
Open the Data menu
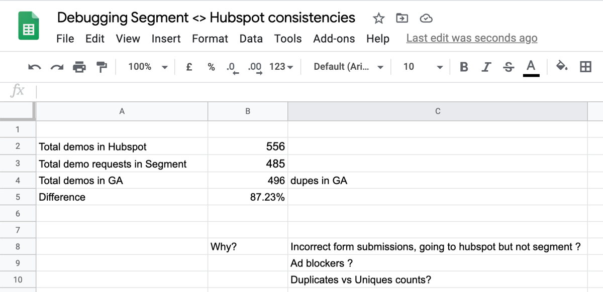coord(251,39)
